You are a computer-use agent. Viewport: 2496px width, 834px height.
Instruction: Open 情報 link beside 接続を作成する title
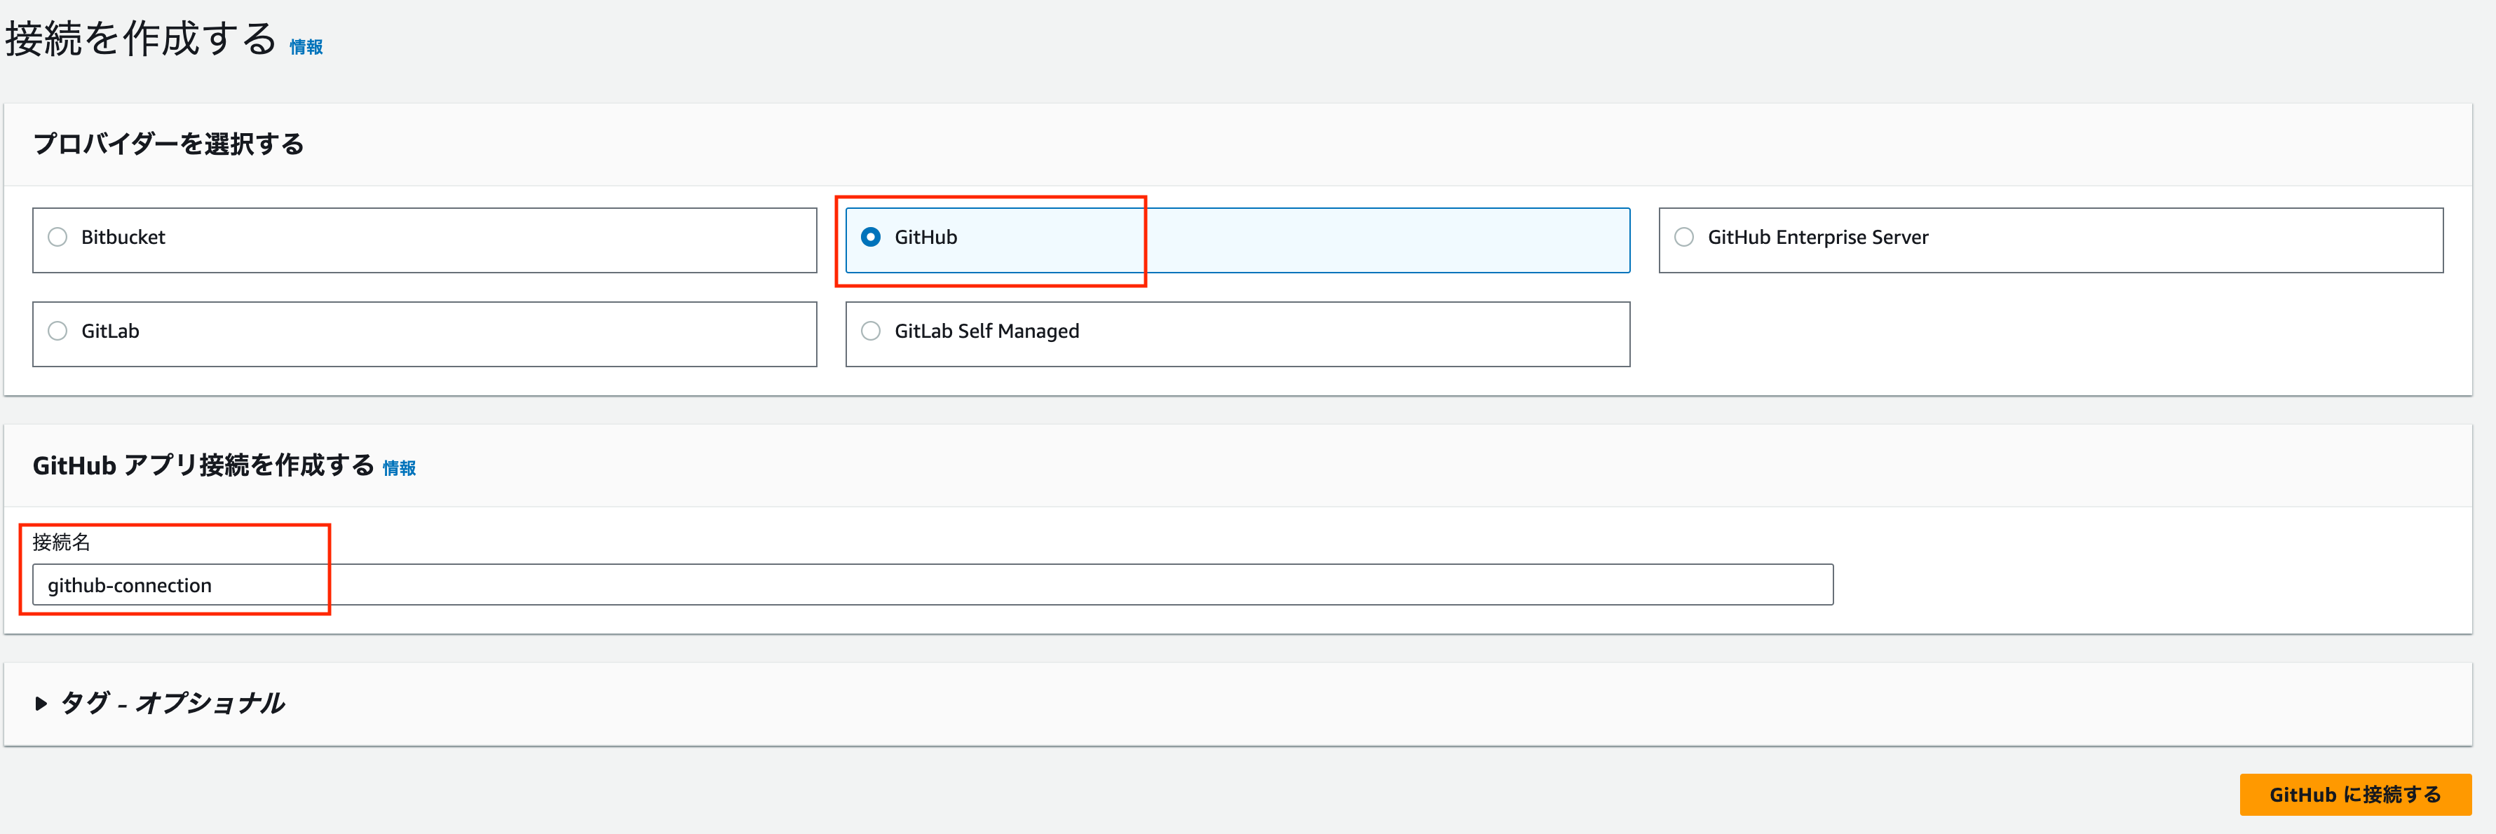(306, 48)
